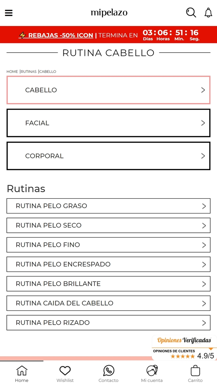
Task: Open the search icon
Action: (x=191, y=12)
